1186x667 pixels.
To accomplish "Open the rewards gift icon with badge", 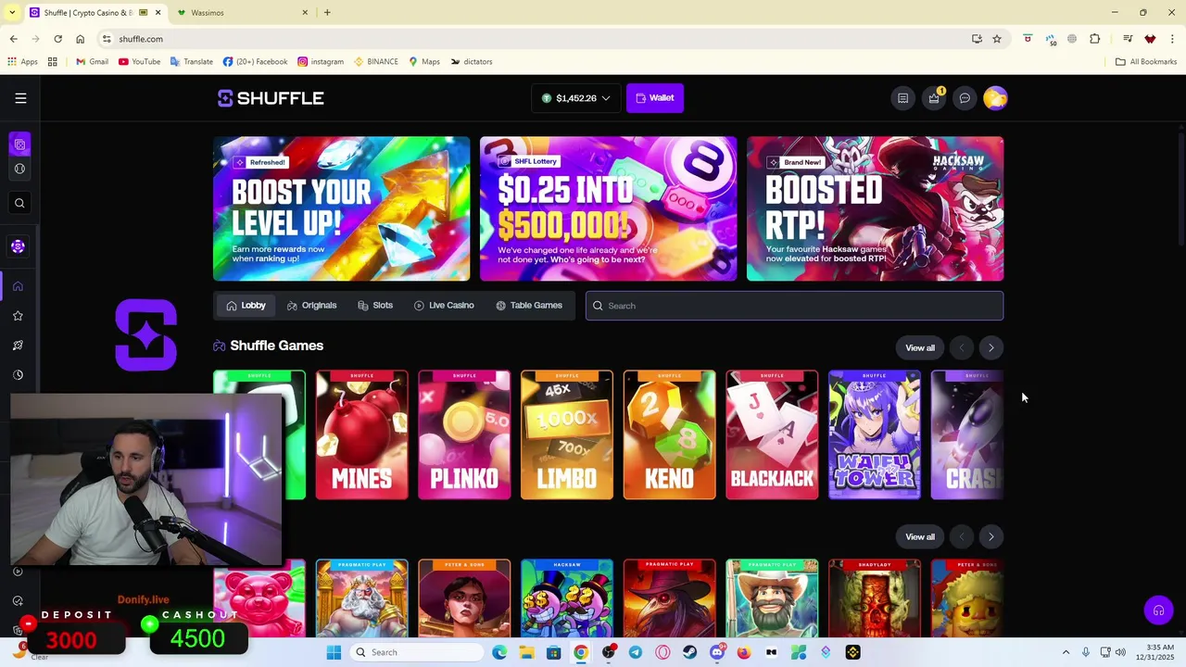I will tap(934, 98).
